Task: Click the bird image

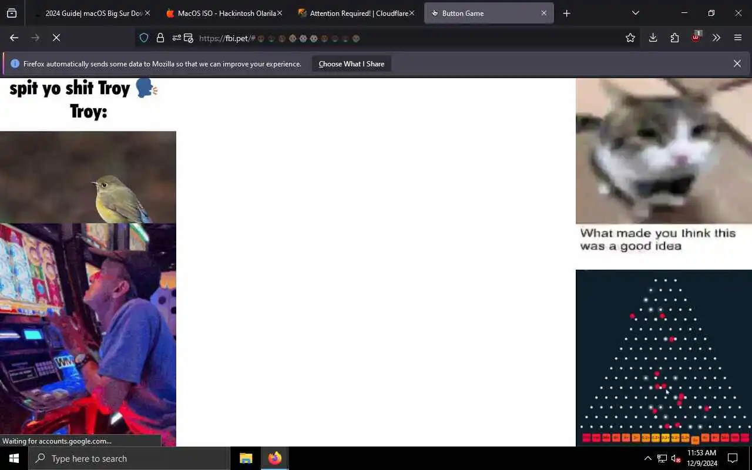Action: 88,177
